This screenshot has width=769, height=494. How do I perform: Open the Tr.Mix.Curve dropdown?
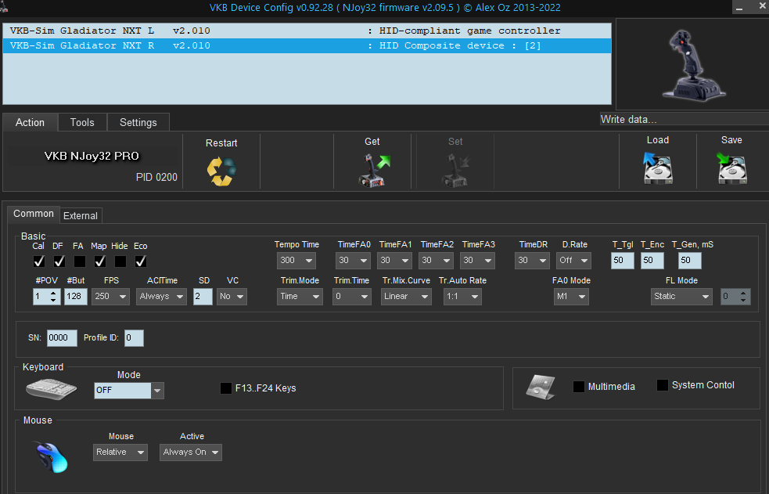point(406,296)
